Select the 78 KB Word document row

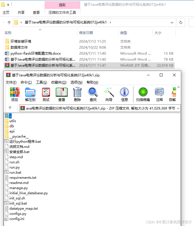[89, 60]
